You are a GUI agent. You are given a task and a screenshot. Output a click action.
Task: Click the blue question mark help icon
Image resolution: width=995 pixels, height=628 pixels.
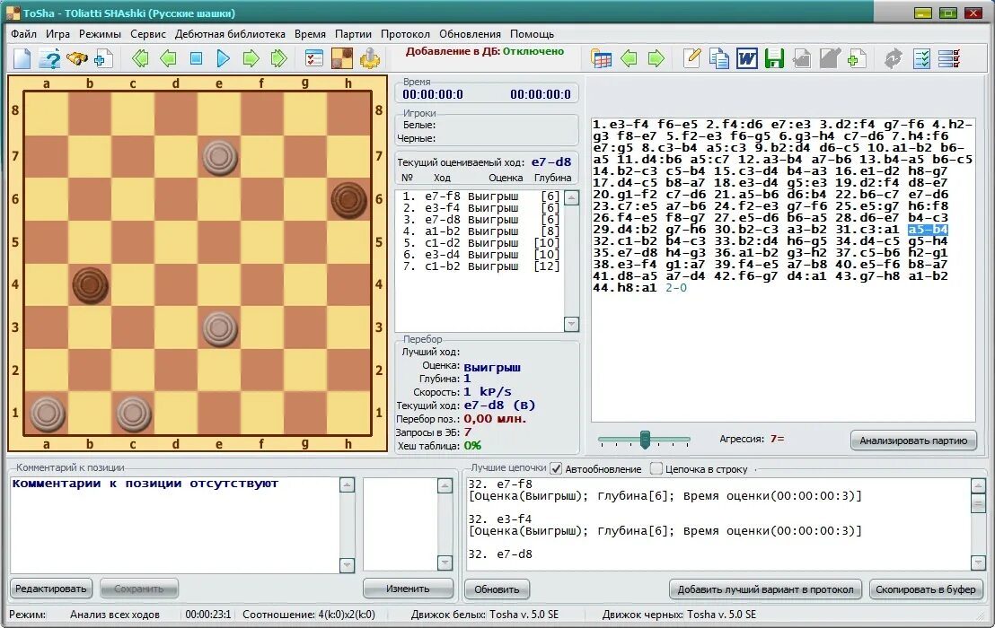pyautogui.click(x=49, y=59)
